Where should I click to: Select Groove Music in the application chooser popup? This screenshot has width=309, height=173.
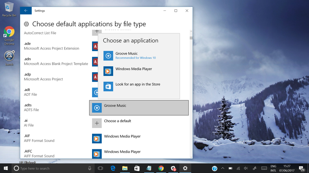(127, 55)
